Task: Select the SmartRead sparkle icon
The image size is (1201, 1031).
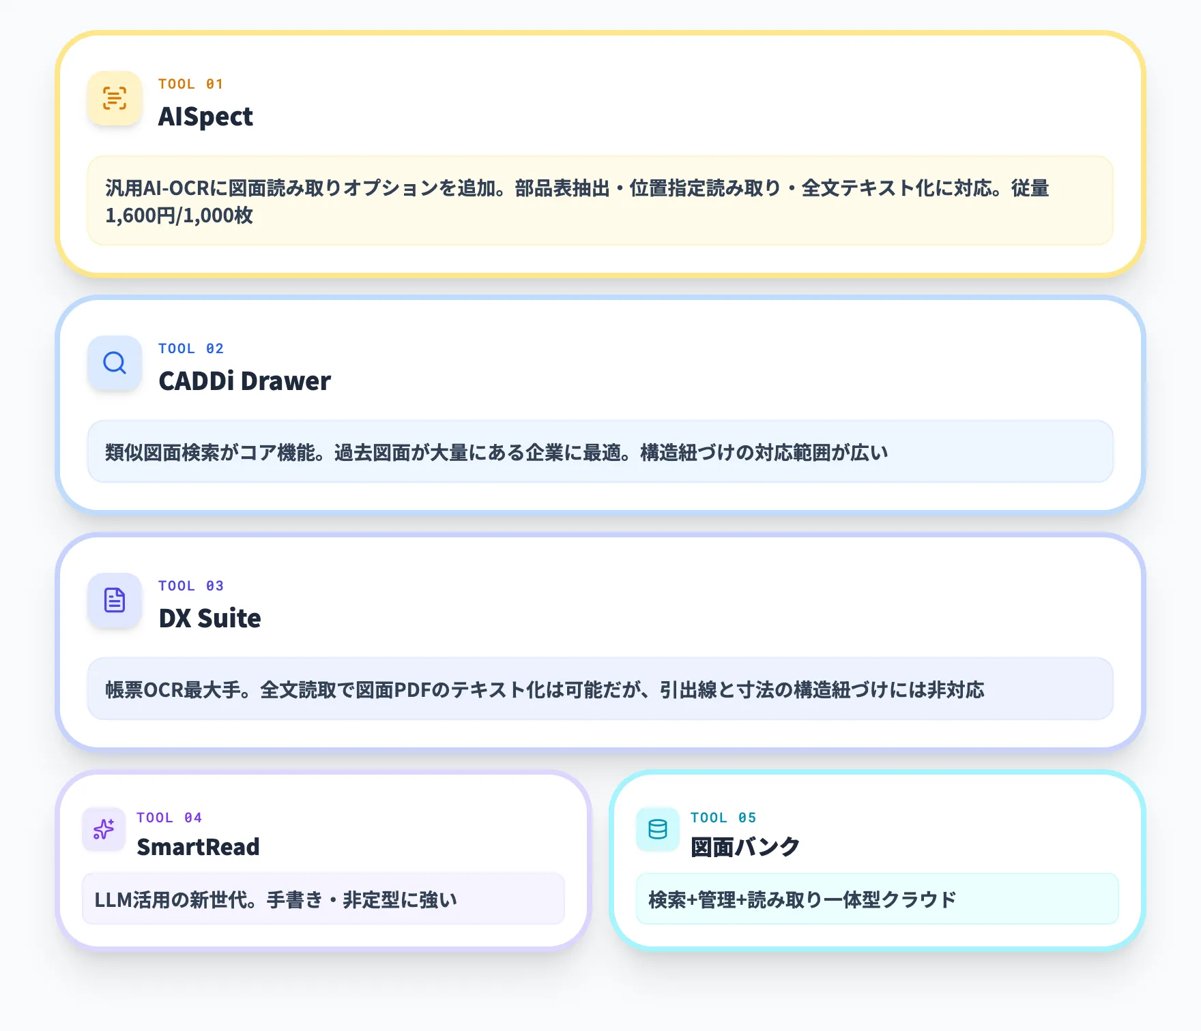Action: tap(103, 830)
